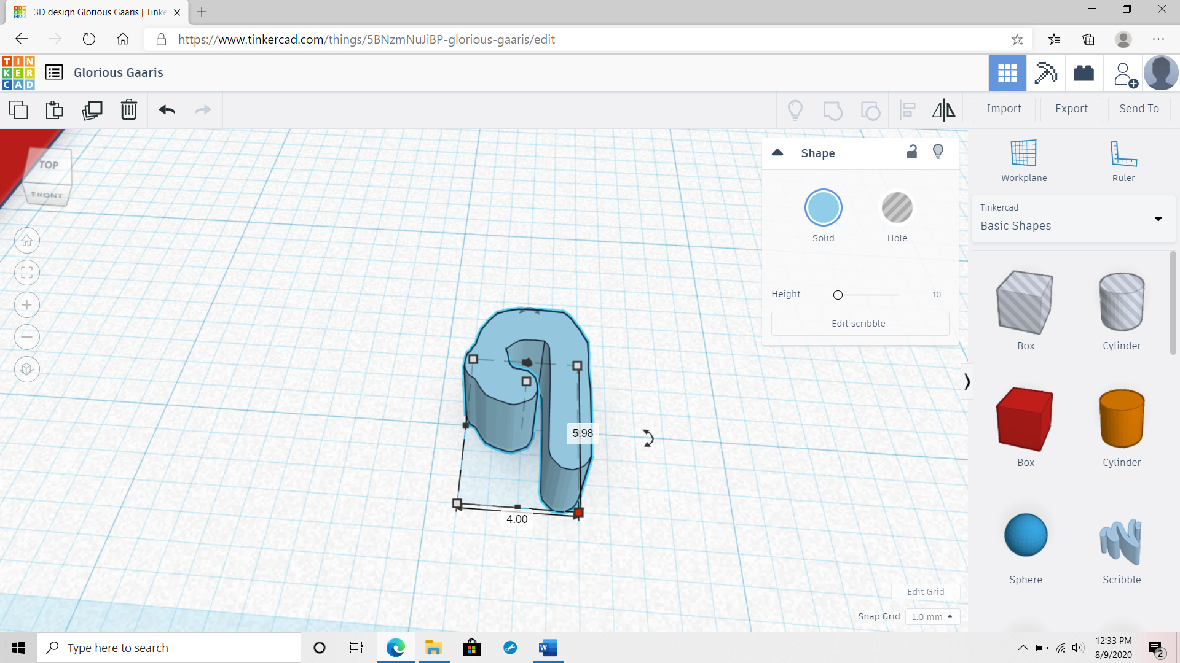This screenshot has width=1180, height=663.
Task: Click the Group shapes icon
Action: point(833,110)
